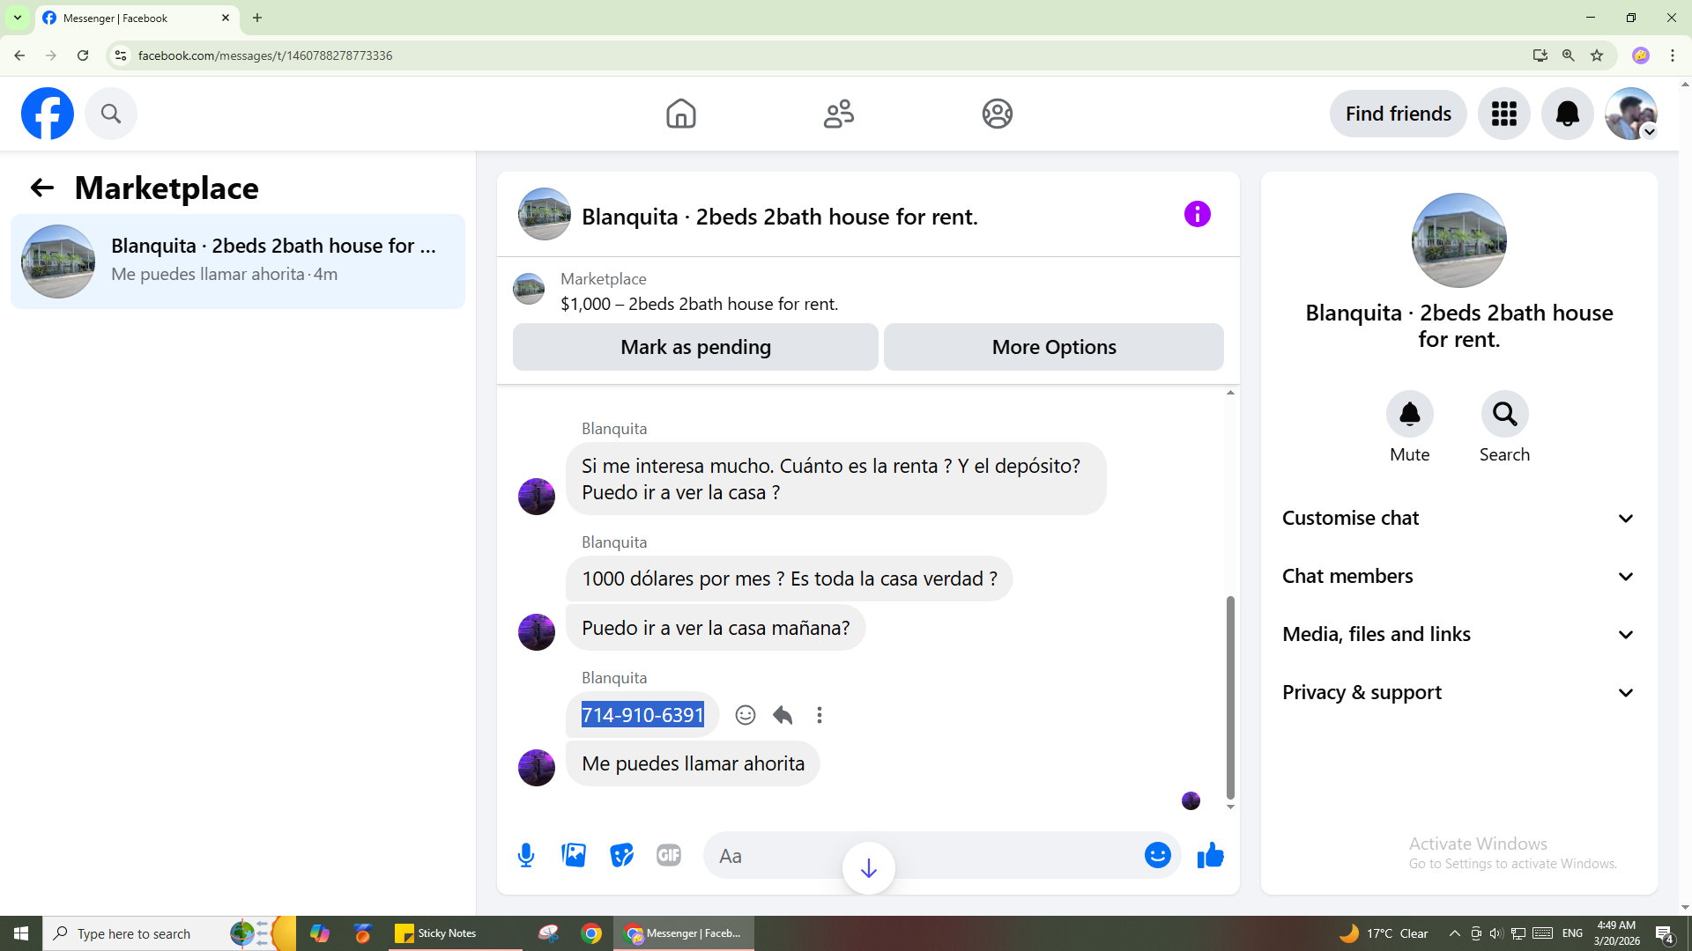Go to the Facebook Home tab
Image resolution: width=1692 pixels, height=951 pixels.
point(680,114)
